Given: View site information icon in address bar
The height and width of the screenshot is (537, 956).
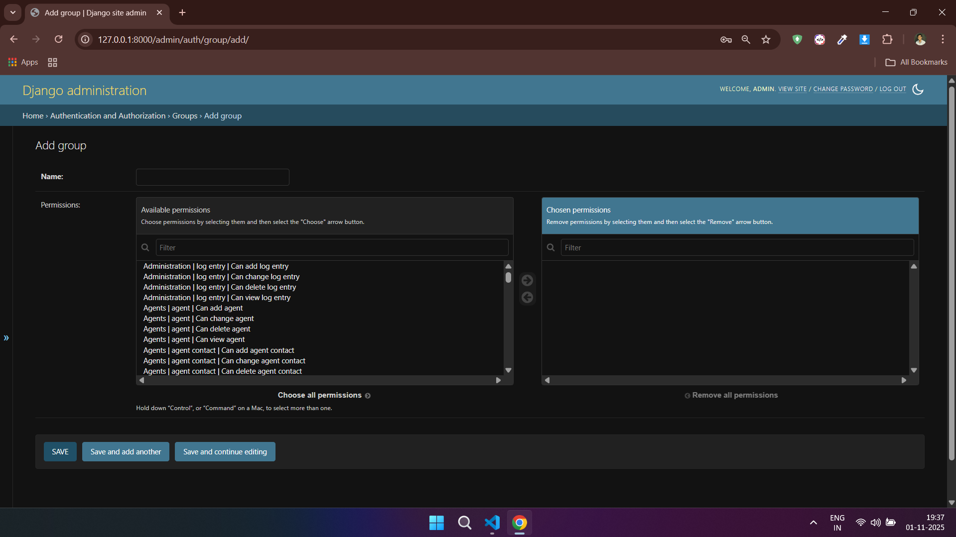Looking at the screenshot, I should click(86, 39).
